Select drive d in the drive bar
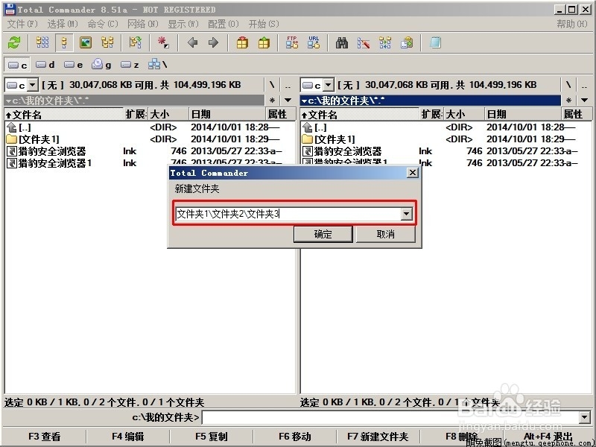The width and height of the screenshot is (596, 447). coord(45,65)
